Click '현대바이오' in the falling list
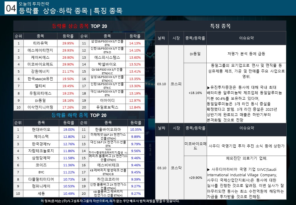This screenshot has height=205, width=296. click(41, 130)
